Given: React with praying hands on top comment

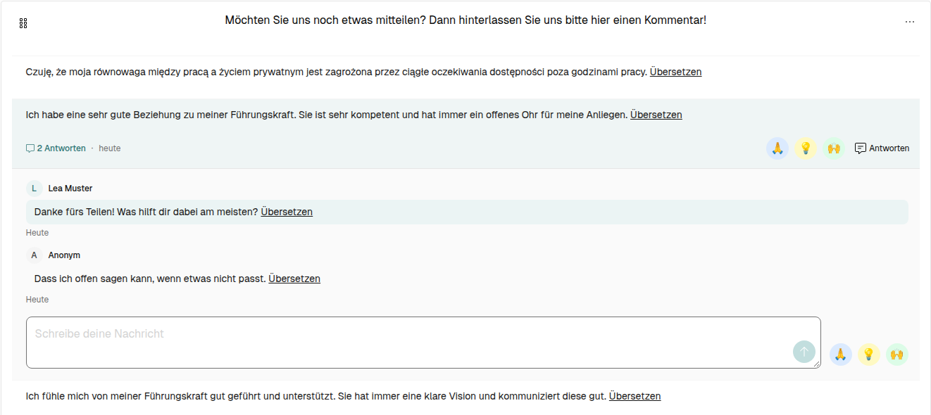Looking at the screenshot, I should point(777,148).
